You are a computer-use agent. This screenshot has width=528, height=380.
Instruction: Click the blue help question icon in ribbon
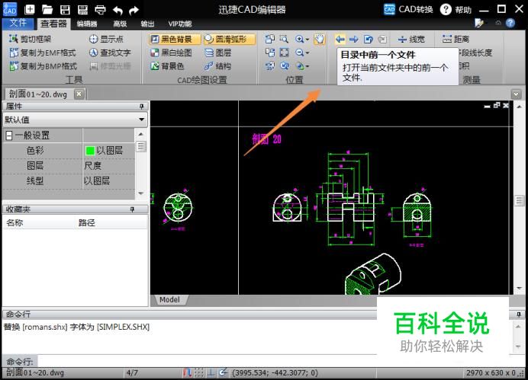click(510, 23)
